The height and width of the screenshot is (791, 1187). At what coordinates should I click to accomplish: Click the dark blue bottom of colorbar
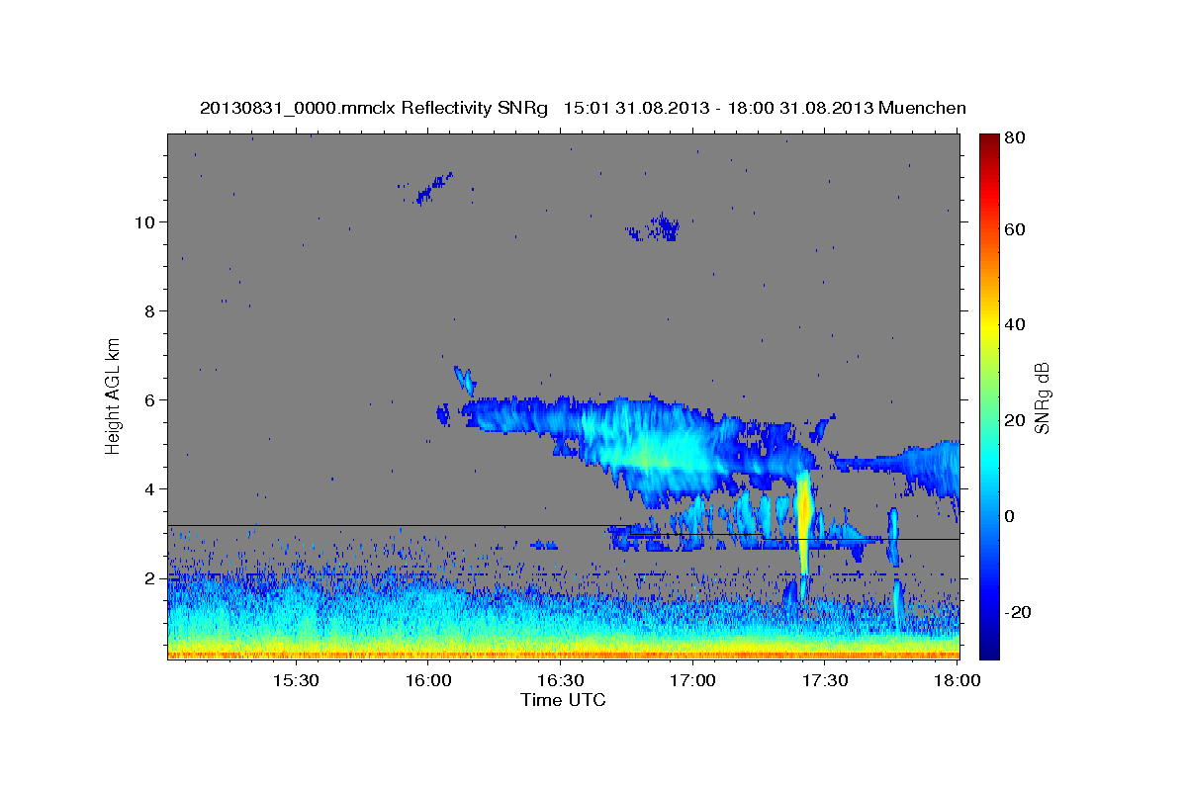989,651
